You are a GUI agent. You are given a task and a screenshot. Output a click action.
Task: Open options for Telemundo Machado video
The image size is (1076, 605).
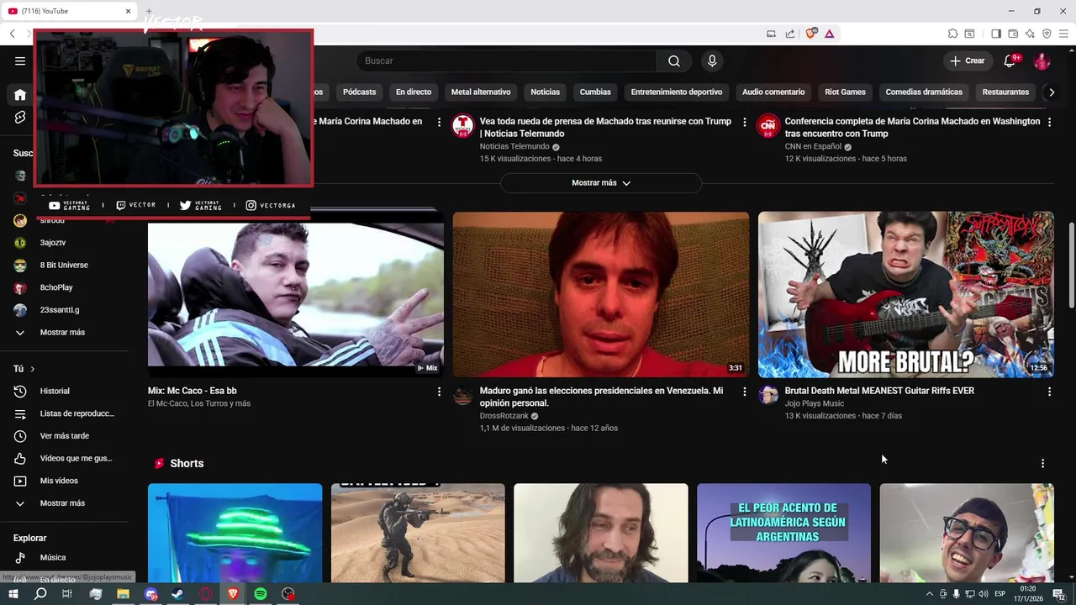point(744,122)
